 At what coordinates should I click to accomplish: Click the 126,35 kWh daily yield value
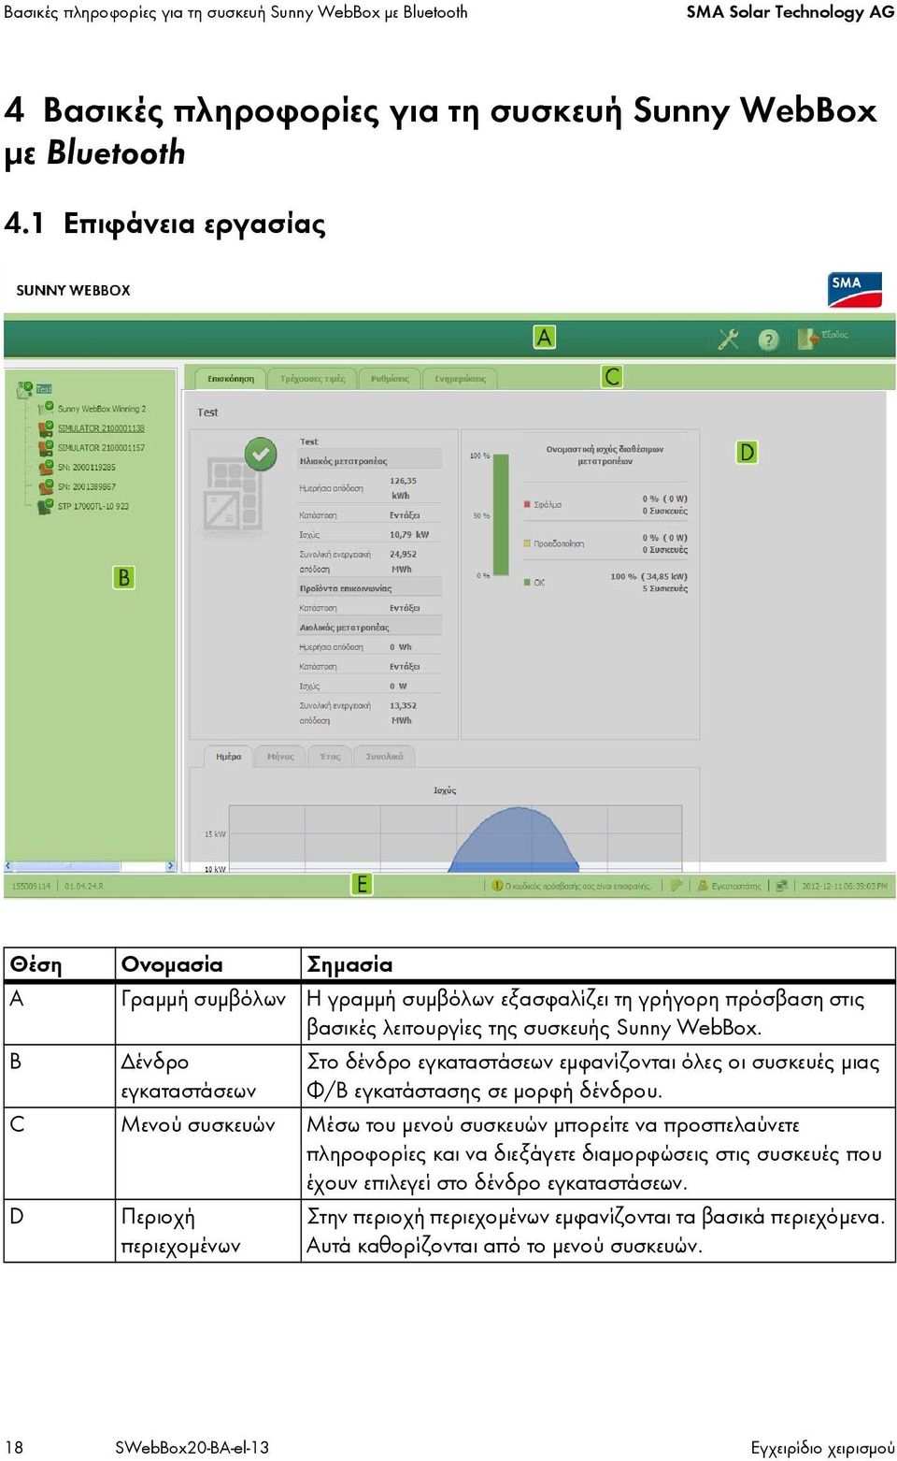(x=404, y=488)
